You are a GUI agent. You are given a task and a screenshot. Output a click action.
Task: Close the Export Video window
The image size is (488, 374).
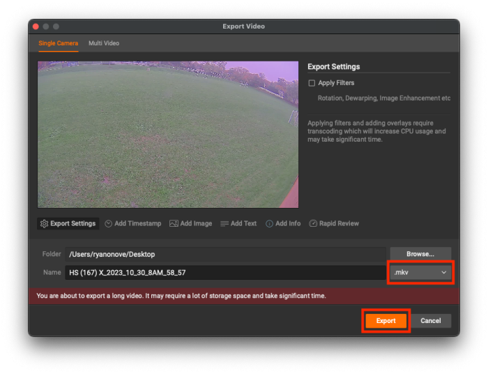[36, 27]
